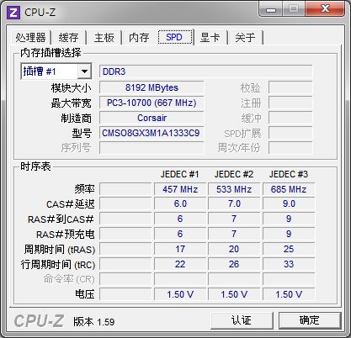Select CAS latency value 9.0
The height and width of the screenshot is (338, 351).
click(x=289, y=203)
